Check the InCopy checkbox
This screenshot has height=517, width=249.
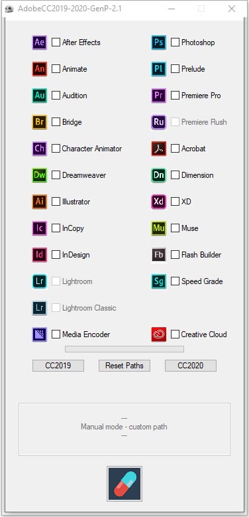(56, 228)
